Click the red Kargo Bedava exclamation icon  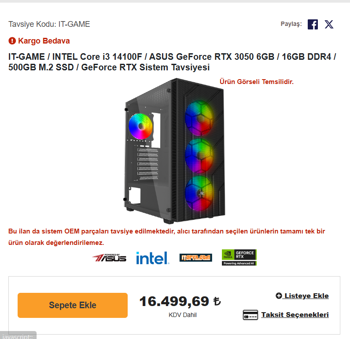point(12,41)
